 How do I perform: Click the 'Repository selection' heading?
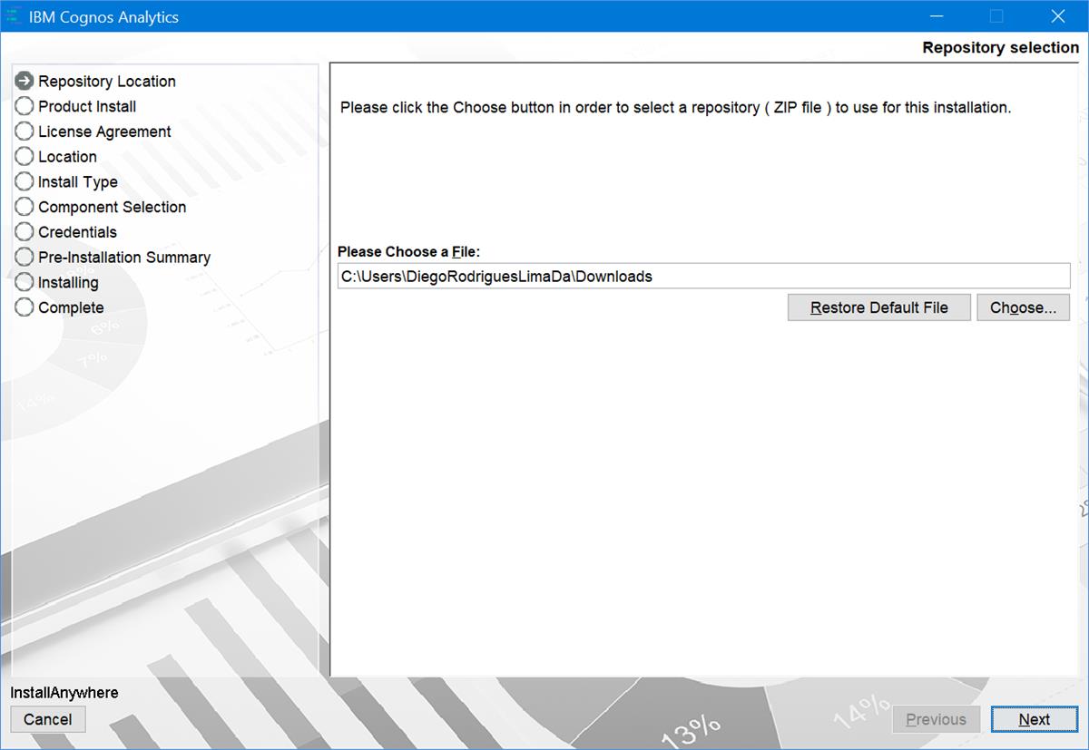(1000, 48)
